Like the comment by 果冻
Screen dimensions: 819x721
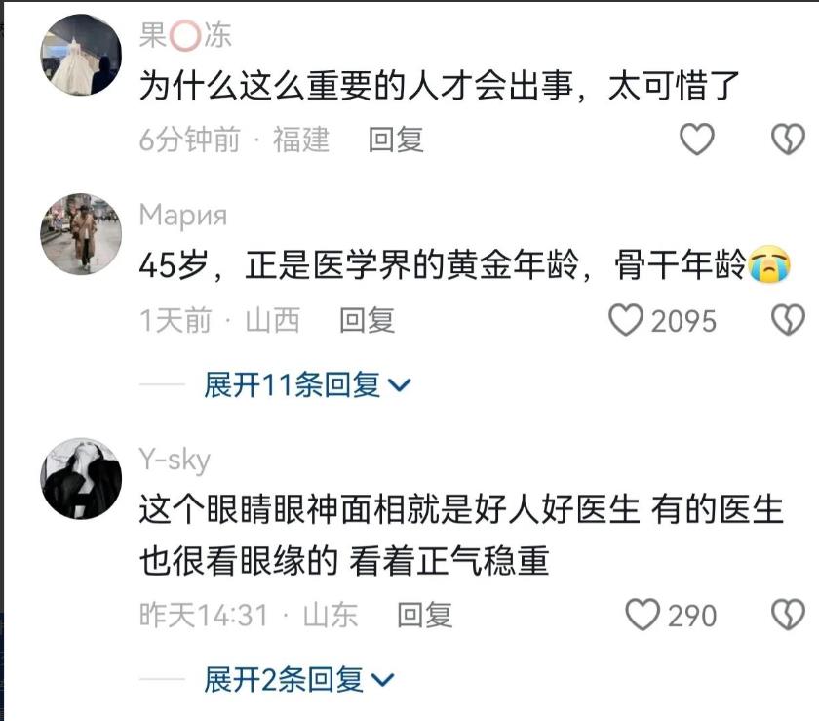pos(697,140)
